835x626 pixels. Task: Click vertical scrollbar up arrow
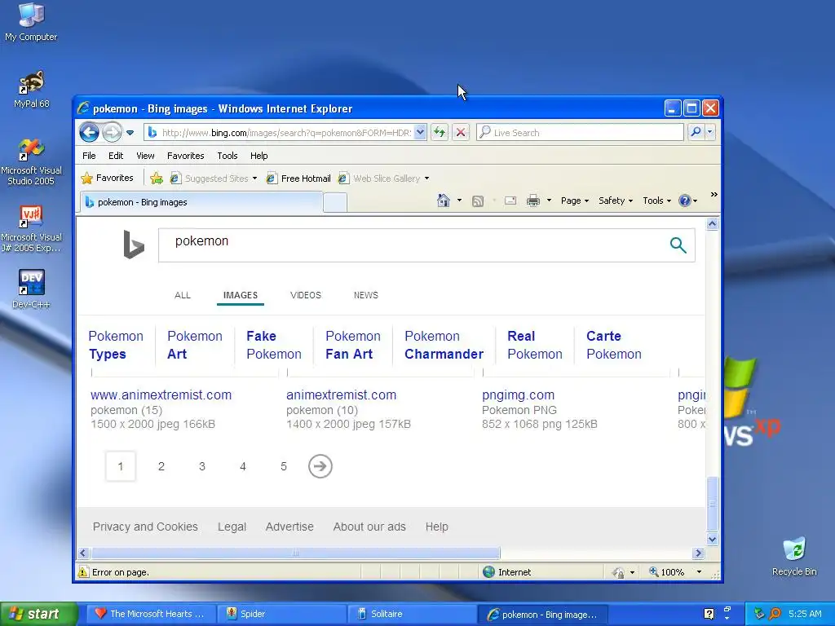tap(712, 224)
